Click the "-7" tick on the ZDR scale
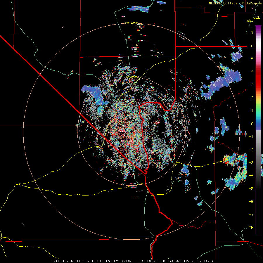 pos(251,214)
